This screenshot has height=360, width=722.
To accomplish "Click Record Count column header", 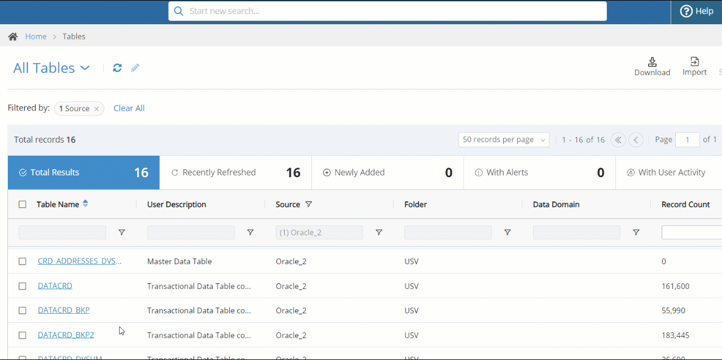I will click(685, 204).
